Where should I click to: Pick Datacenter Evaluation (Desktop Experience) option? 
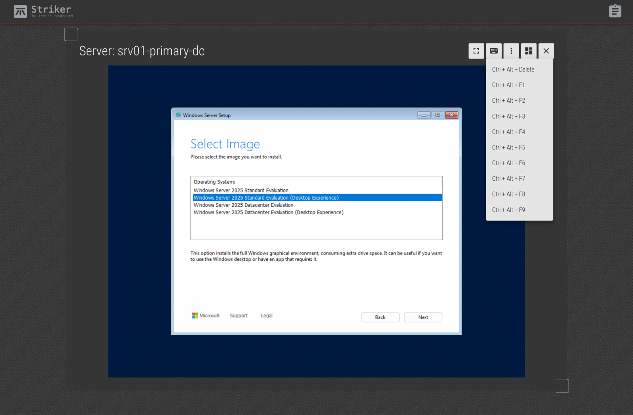[268, 213]
